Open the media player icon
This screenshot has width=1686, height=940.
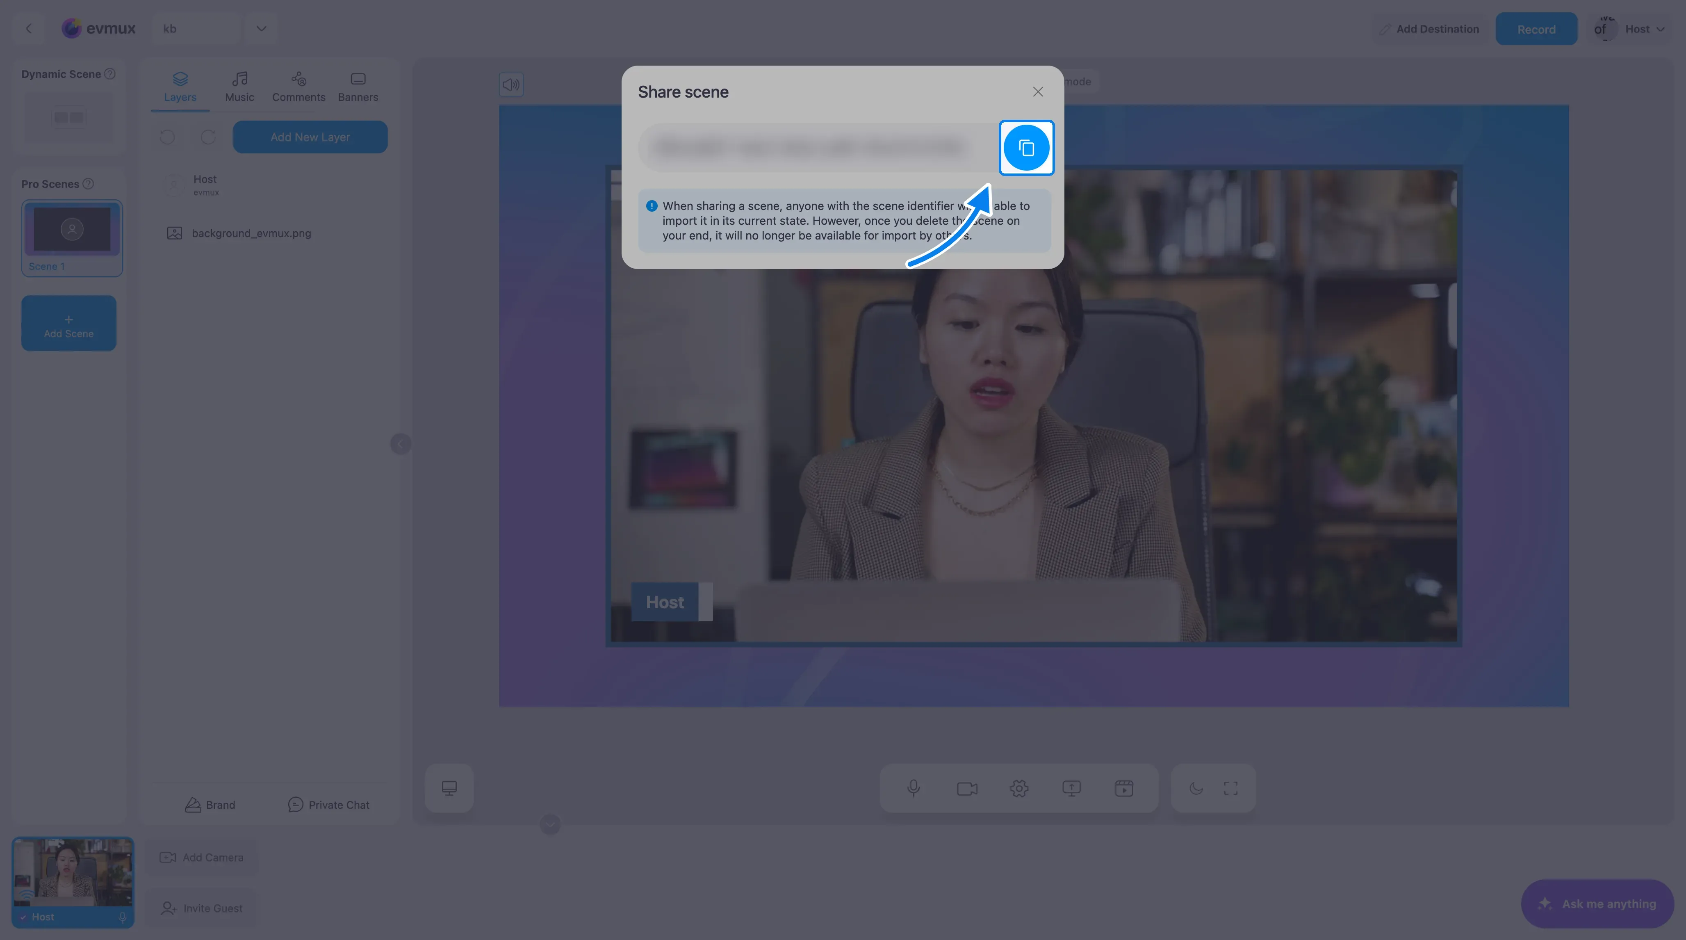[x=1124, y=788]
